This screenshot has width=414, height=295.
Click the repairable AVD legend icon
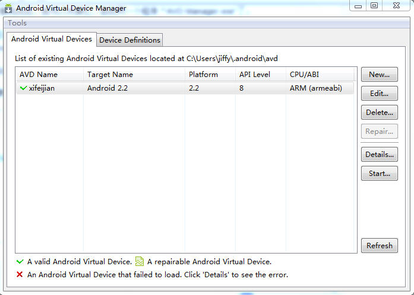[x=140, y=261]
